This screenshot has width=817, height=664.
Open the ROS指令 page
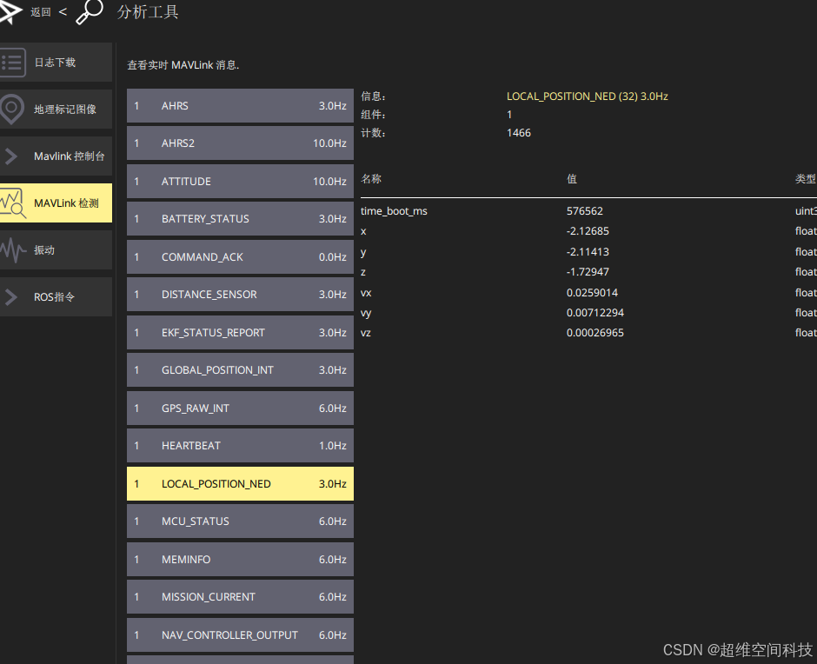click(x=56, y=297)
